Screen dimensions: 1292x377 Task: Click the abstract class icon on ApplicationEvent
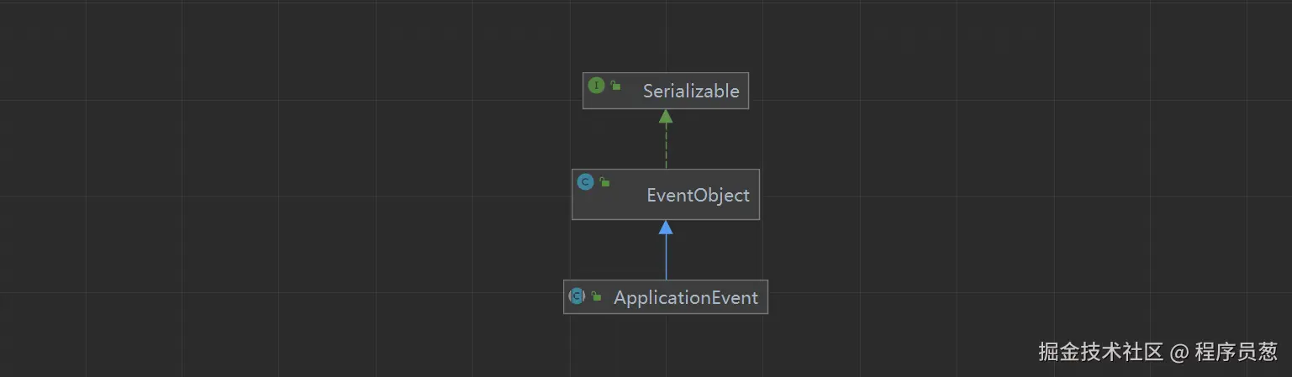(577, 296)
